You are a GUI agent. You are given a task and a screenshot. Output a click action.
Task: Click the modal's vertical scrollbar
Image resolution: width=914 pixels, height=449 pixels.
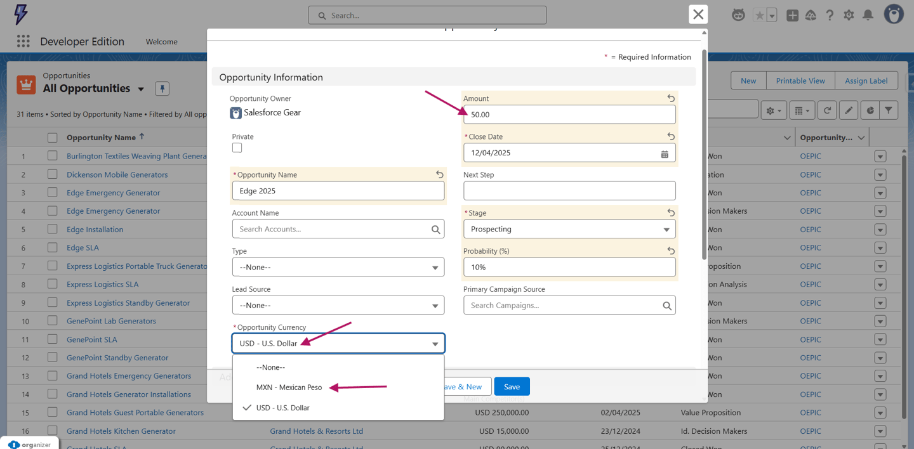(704, 152)
